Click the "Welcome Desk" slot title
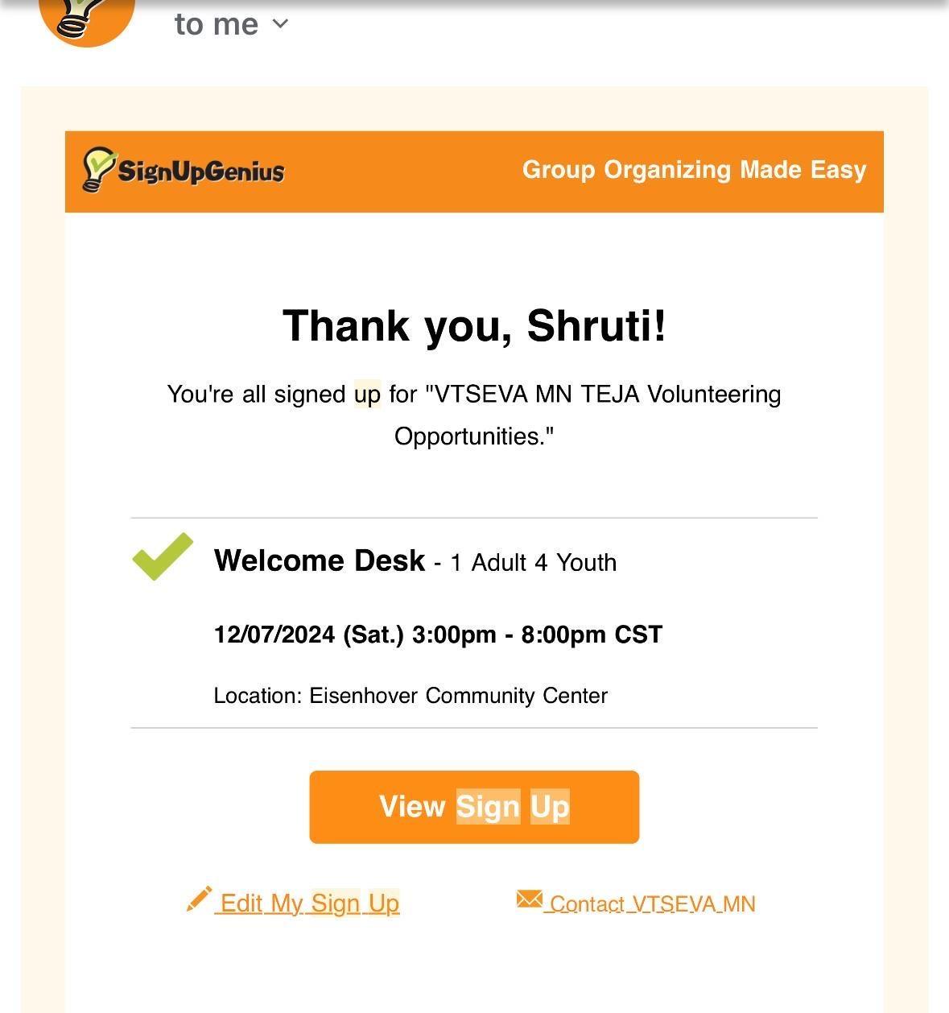Screen dimensions: 949x1013 pos(320,560)
